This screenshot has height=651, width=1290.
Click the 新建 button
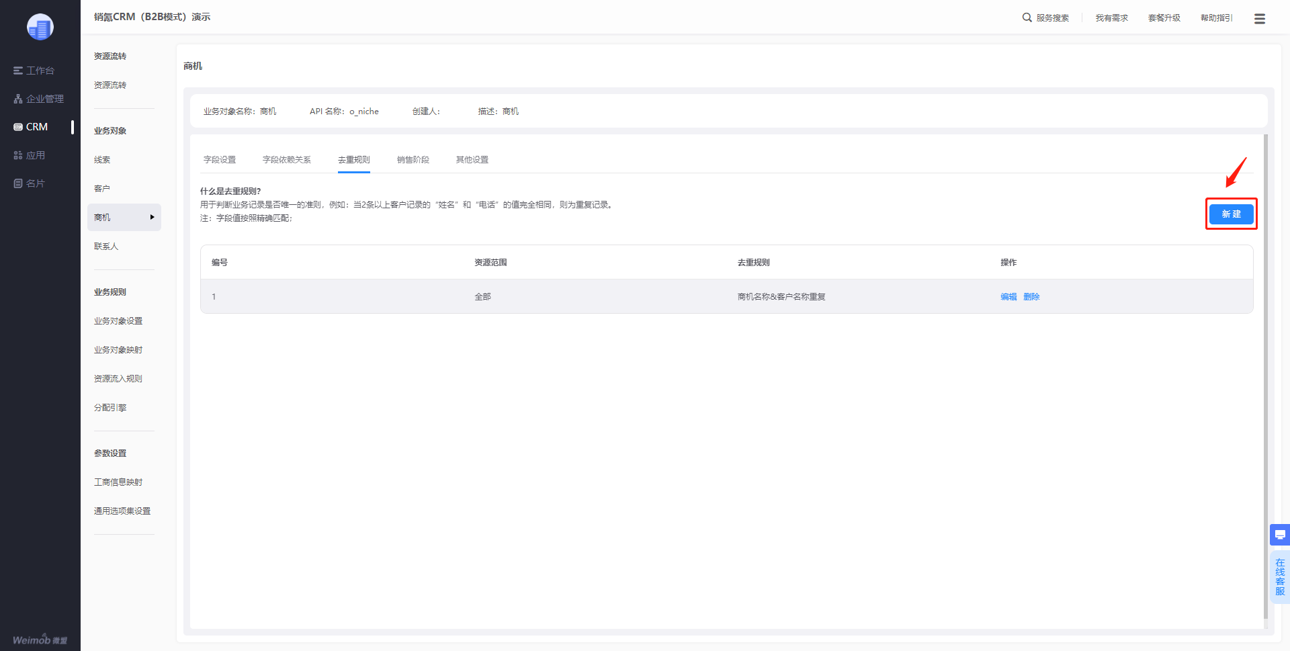(x=1231, y=214)
